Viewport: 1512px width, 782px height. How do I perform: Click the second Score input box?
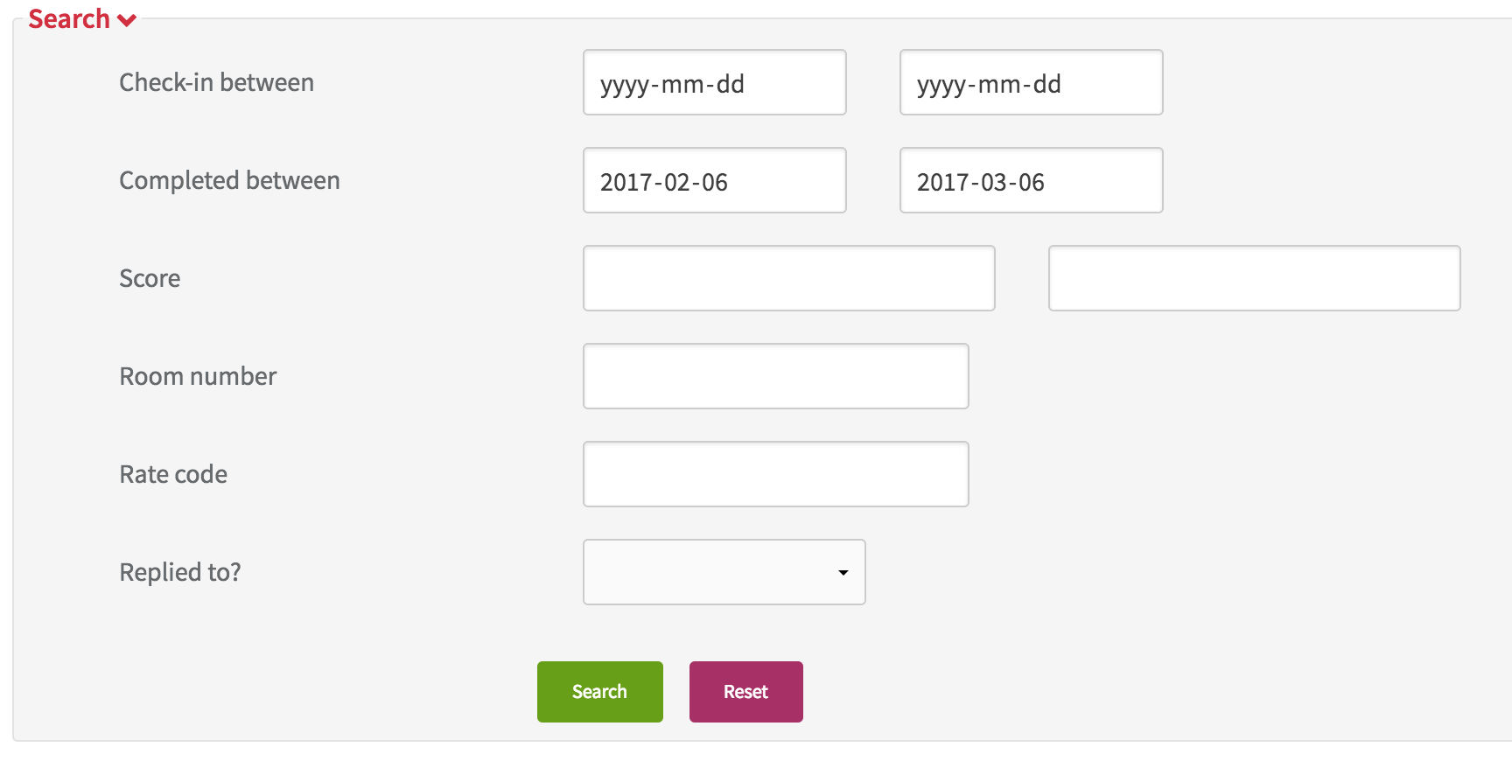pos(1255,278)
